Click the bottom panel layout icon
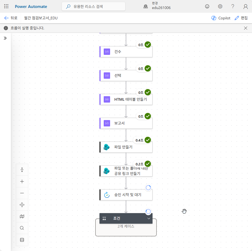252x251 pixels. pos(22,240)
